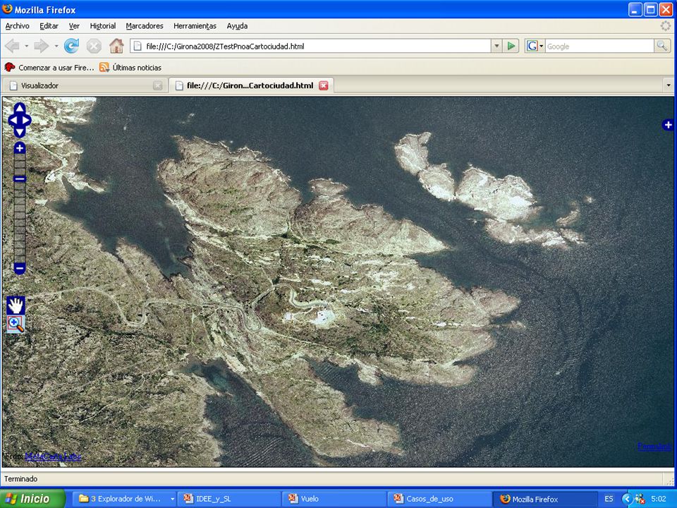677x508 pixels.
Task: Go forward to the next page
Action: tap(42, 47)
